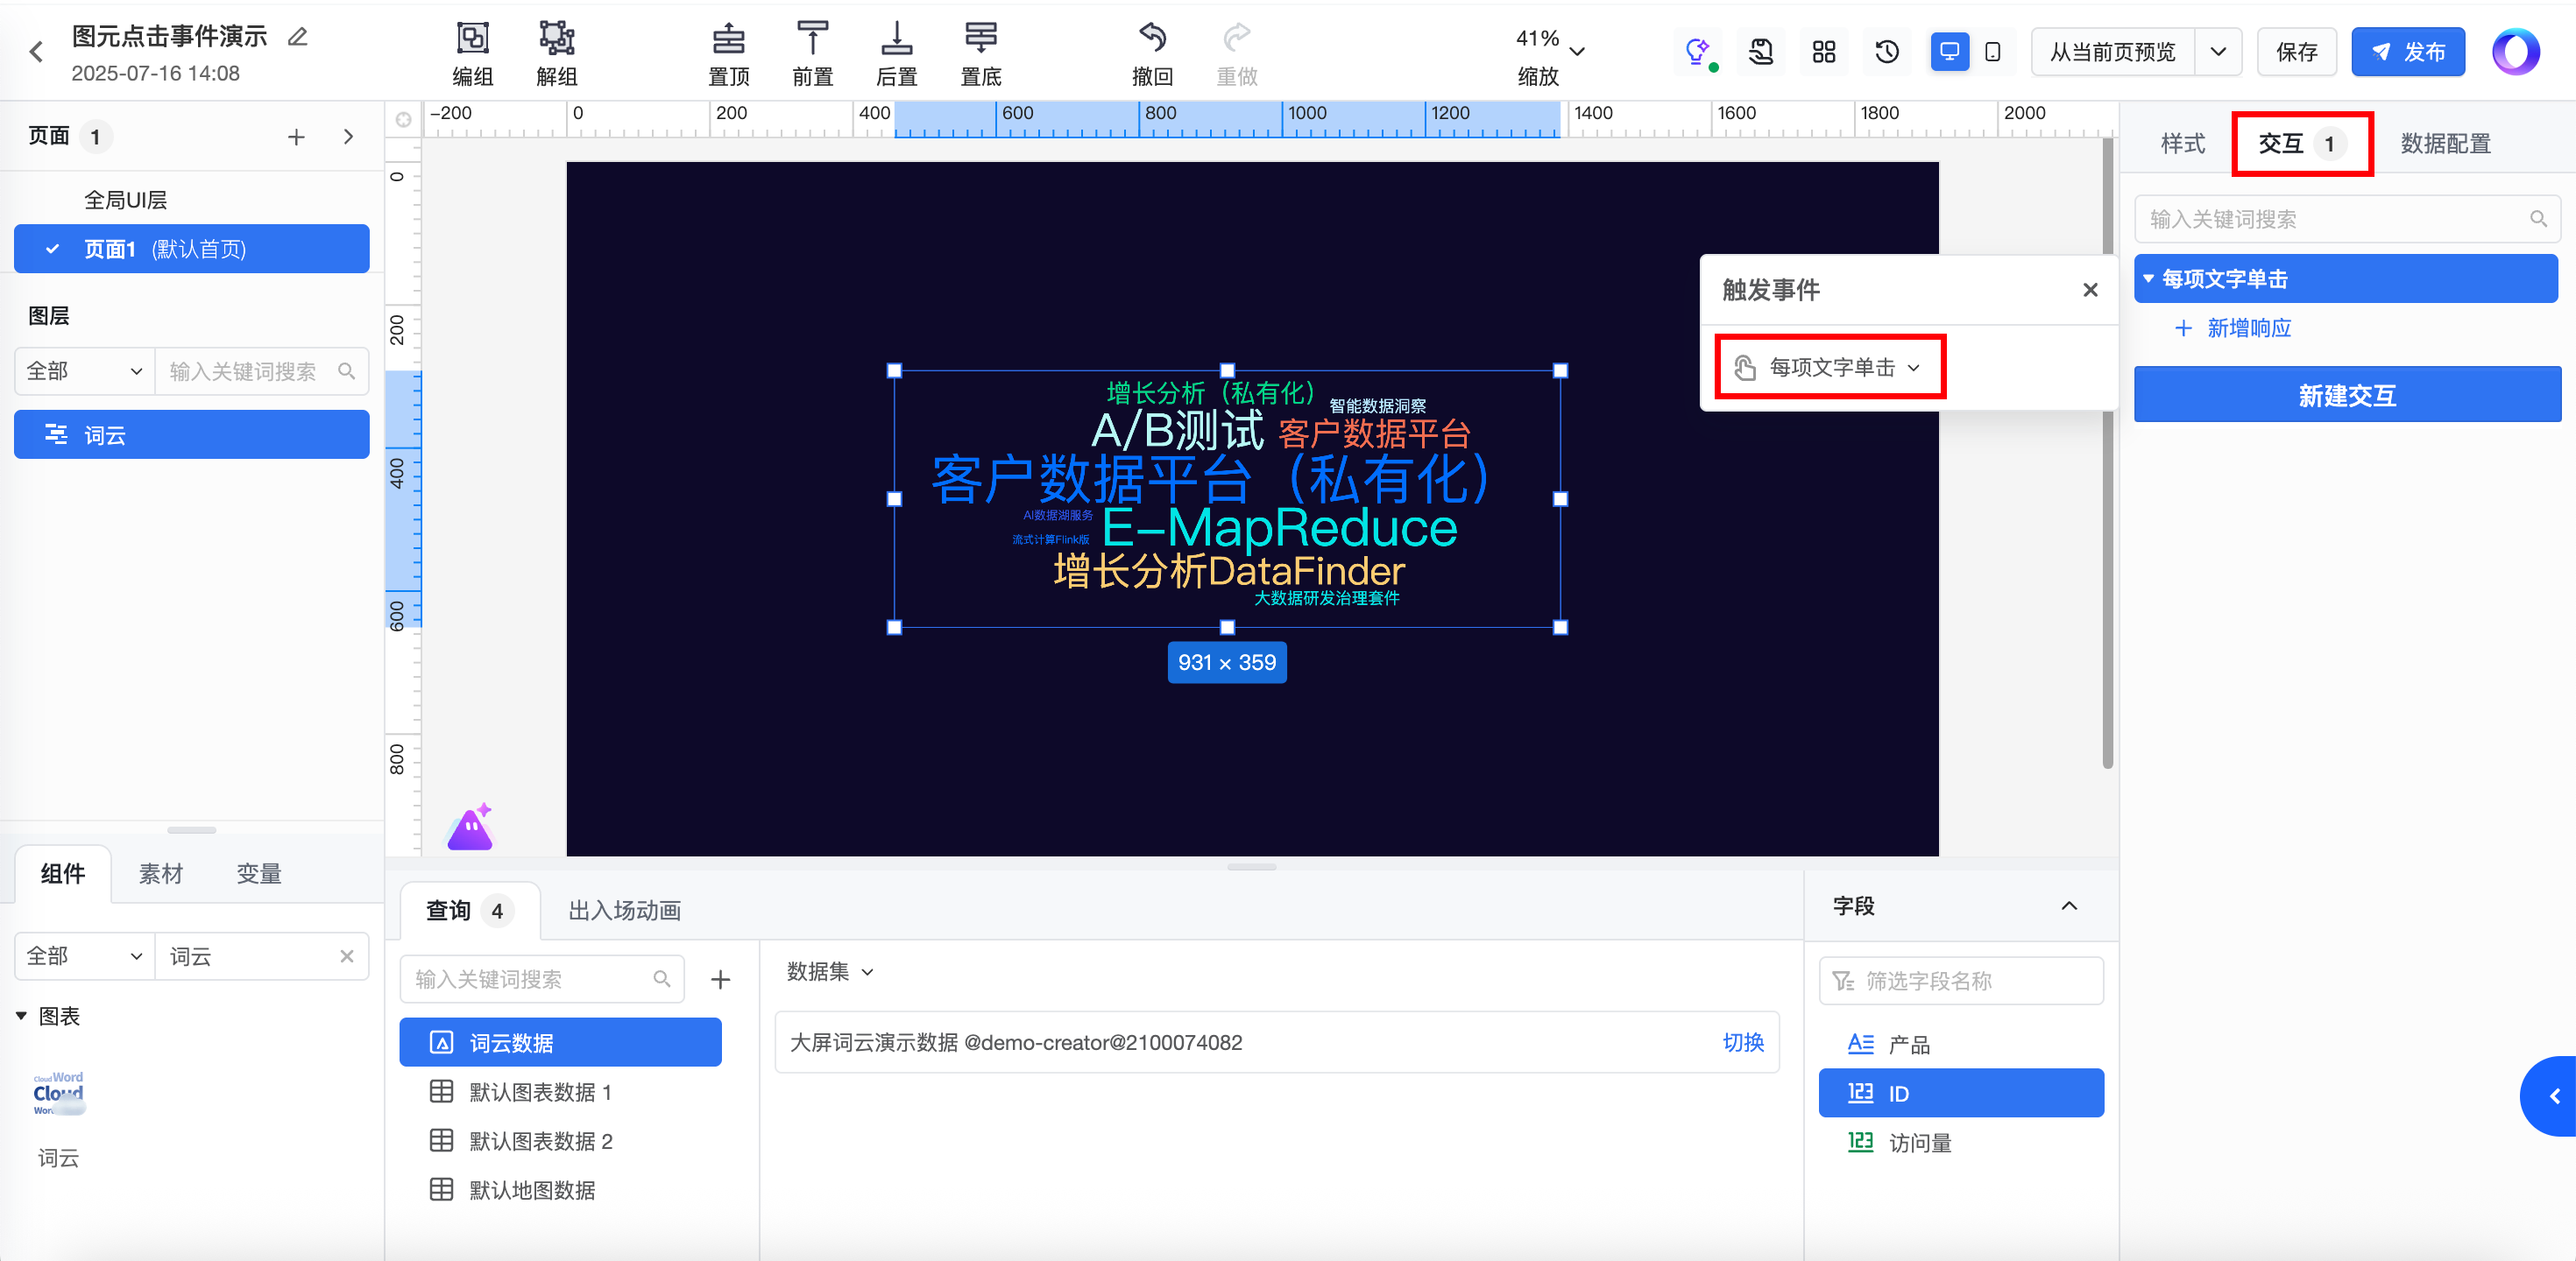This screenshot has height=1261, width=2576.
Task: Open the 出入场动画 tab
Action: pos(624,910)
